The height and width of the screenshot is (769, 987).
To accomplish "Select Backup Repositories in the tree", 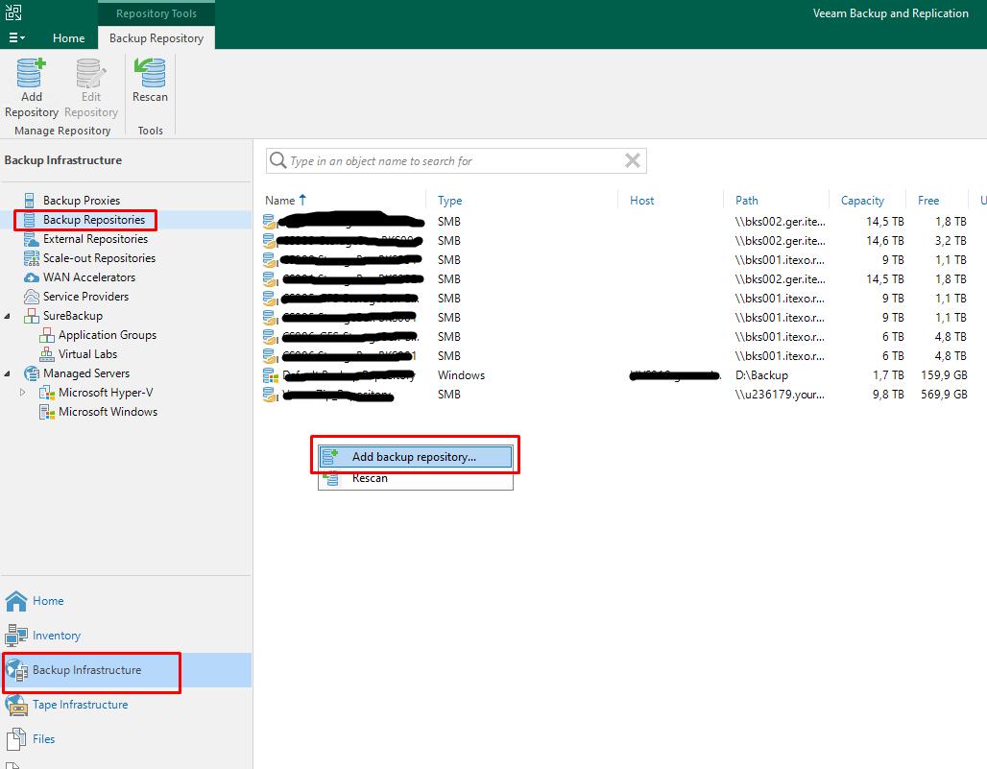I will click(94, 220).
